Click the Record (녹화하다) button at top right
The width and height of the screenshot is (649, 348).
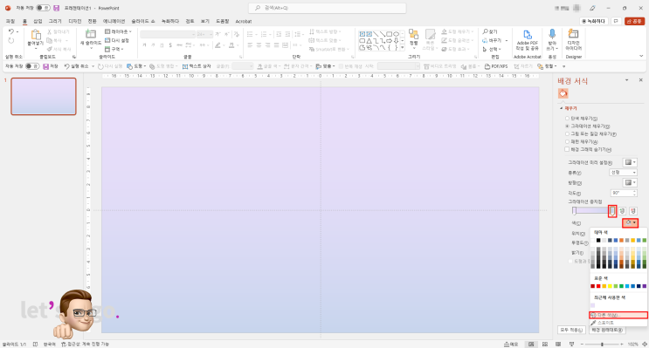click(594, 21)
